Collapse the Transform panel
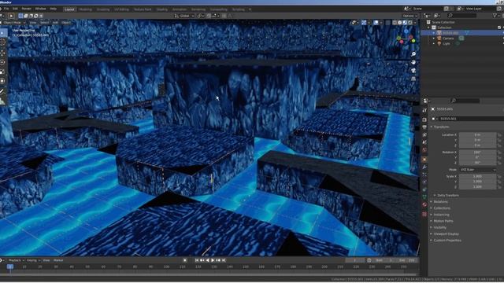This screenshot has height=283, width=504. pos(441,127)
